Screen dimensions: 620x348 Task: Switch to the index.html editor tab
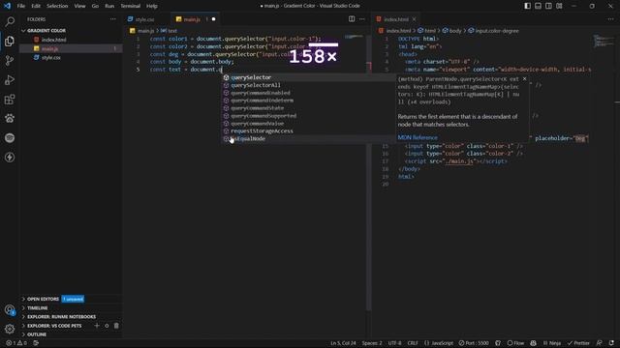[x=396, y=19]
